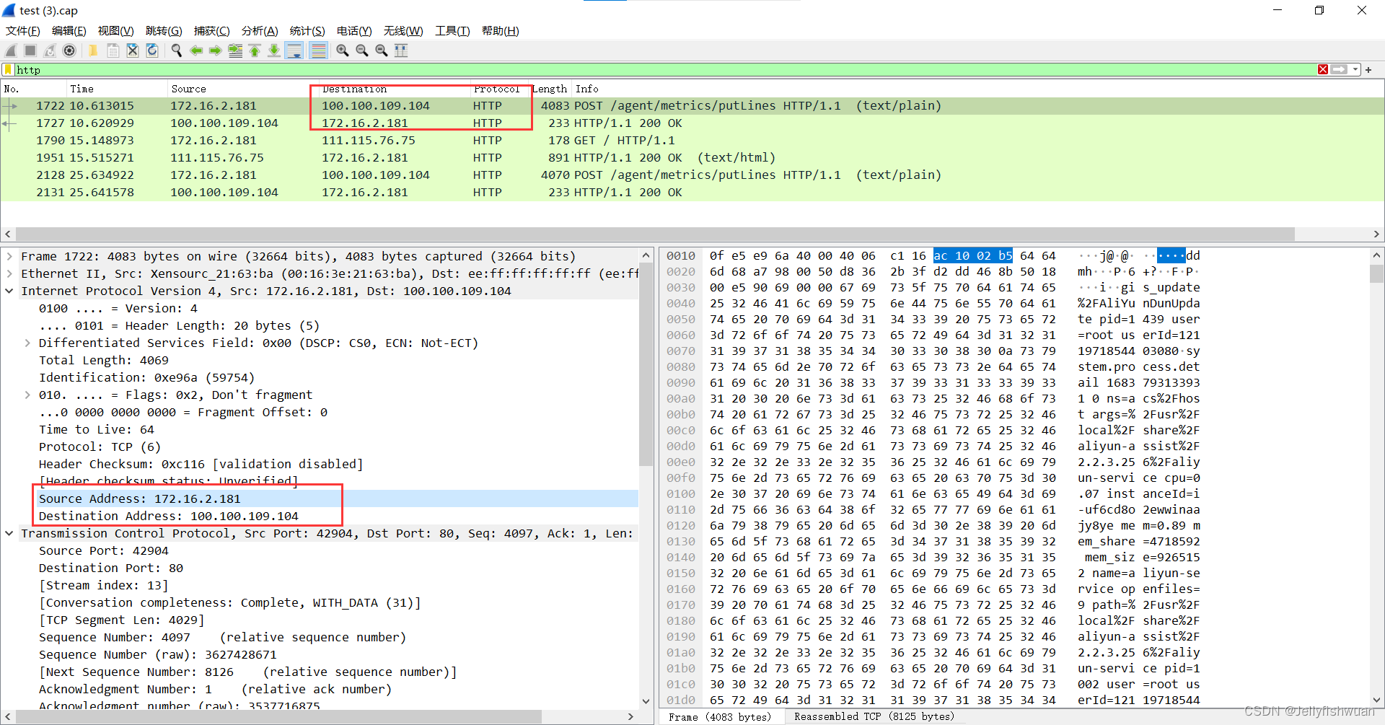Expand the Ethernet II tree node

[x=9, y=273]
